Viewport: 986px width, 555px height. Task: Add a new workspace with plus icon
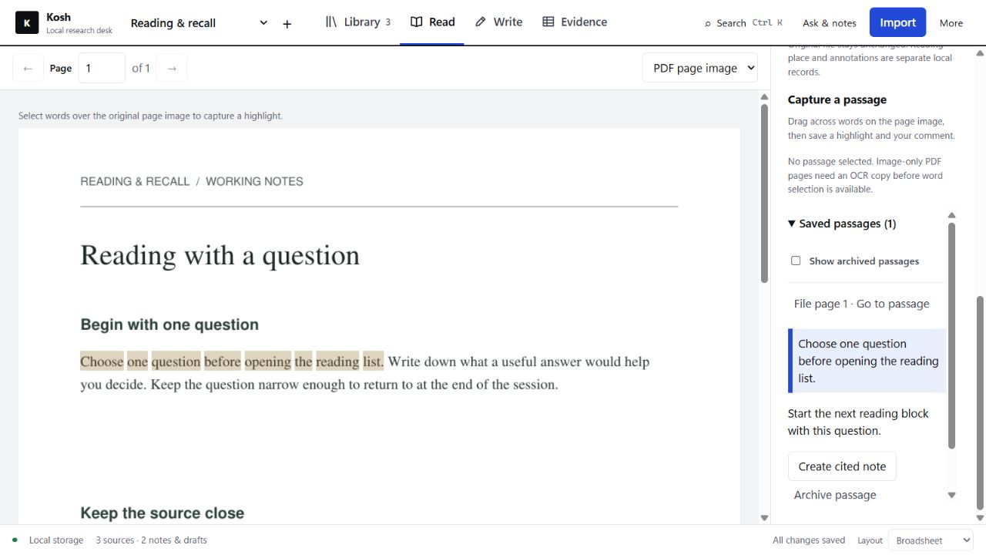[x=287, y=24]
